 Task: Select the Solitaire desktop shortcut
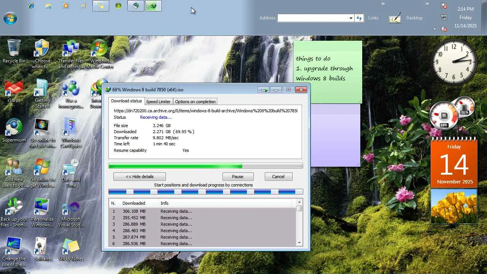pos(42,249)
